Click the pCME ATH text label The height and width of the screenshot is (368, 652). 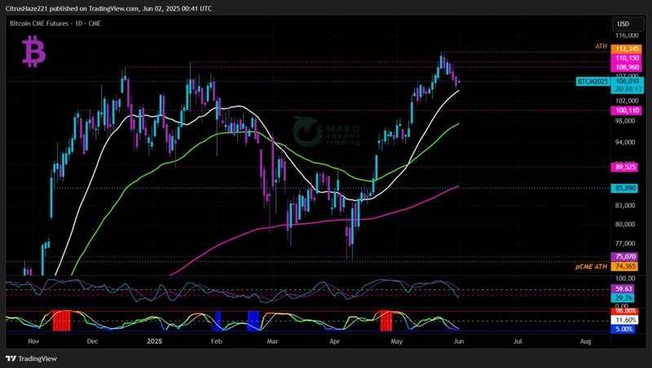pyautogui.click(x=593, y=266)
